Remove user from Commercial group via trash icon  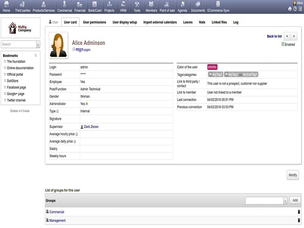(299, 212)
